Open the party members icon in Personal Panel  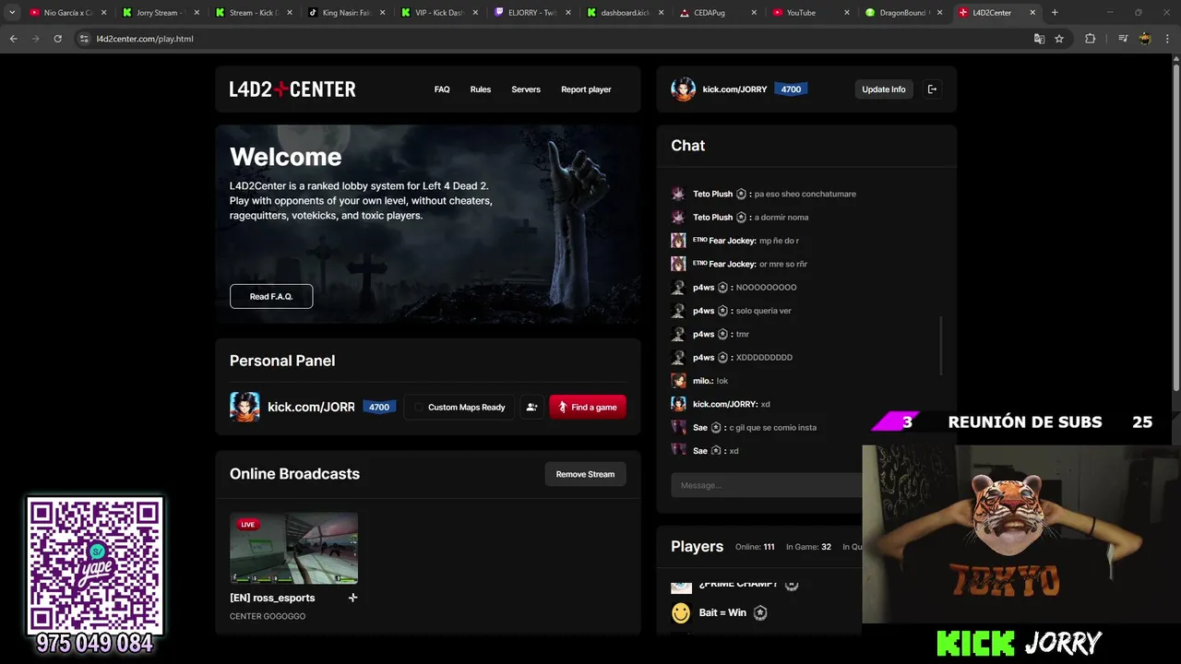pyautogui.click(x=531, y=407)
